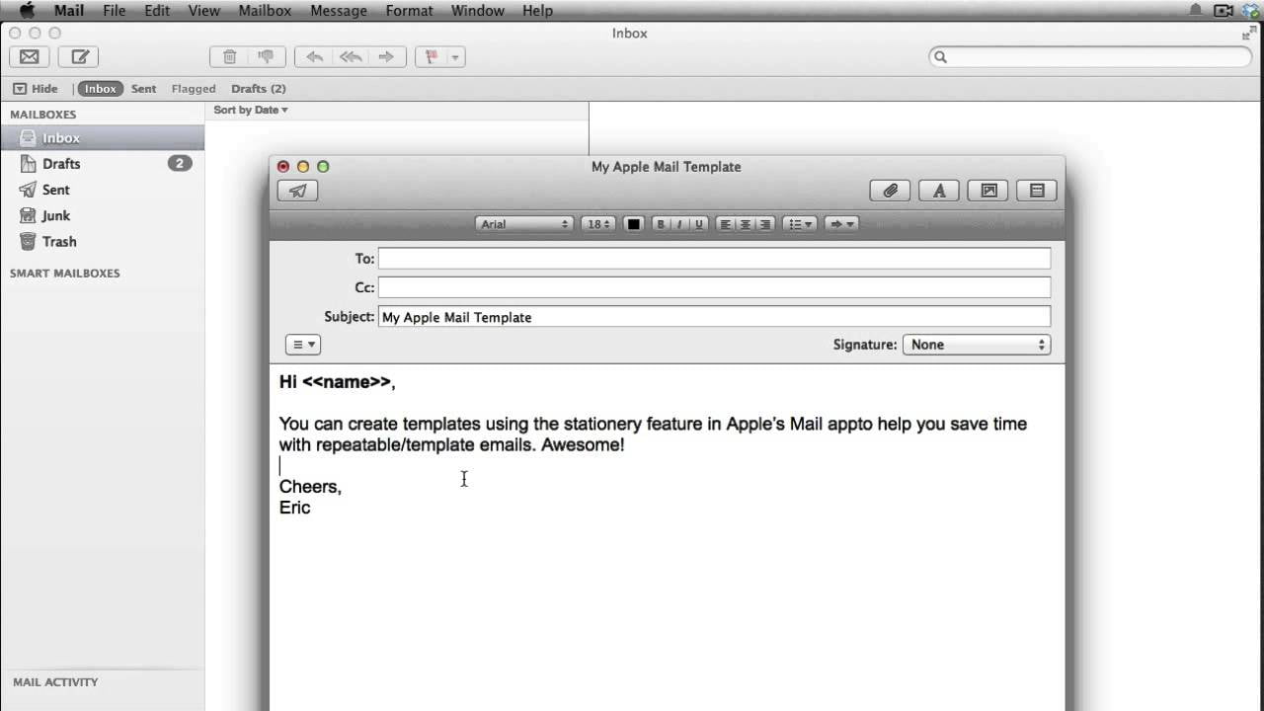The height and width of the screenshot is (711, 1264).
Task: Mark message as Junk with thumbs-down icon
Action: pos(266,56)
